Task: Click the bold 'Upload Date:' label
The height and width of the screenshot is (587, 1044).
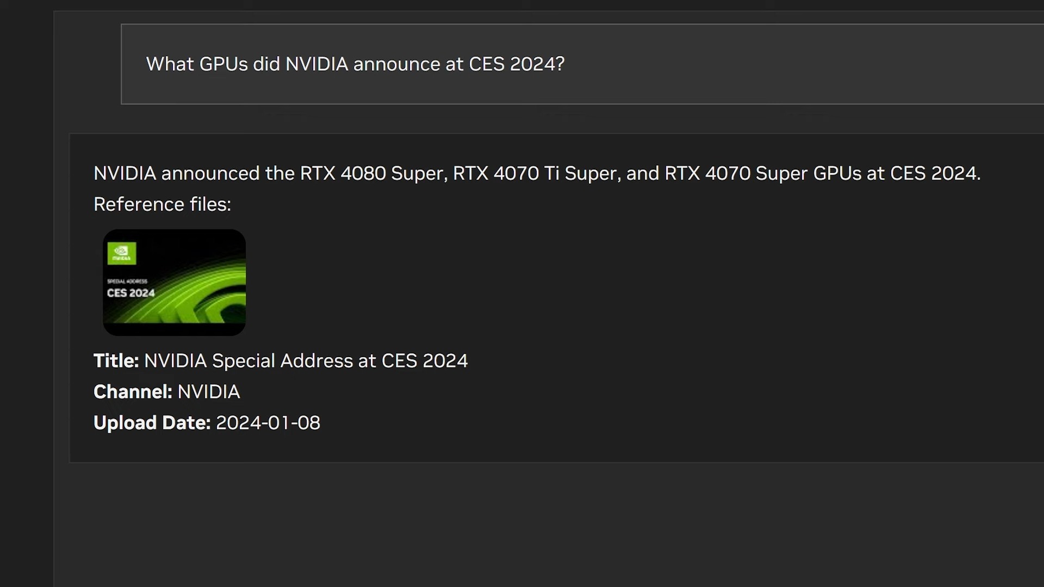Action: click(x=152, y=423)
